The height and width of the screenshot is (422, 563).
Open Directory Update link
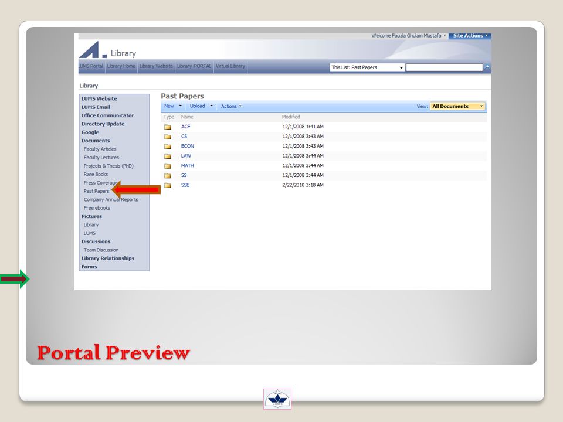pyautogui.click(x=103, y=124)
